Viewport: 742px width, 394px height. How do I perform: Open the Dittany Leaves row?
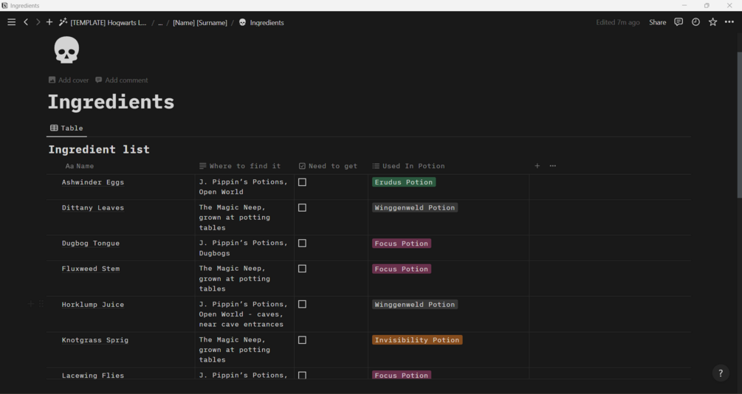(x=93, y=207)
